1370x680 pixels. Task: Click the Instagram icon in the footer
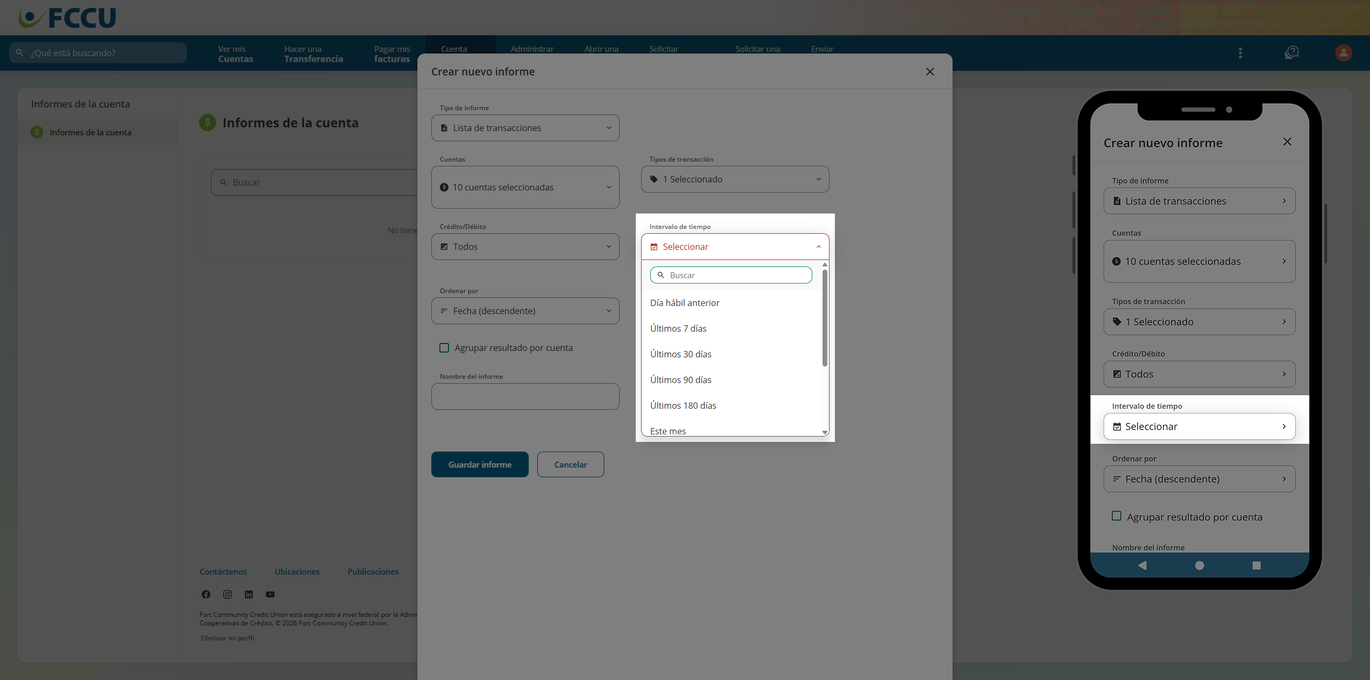[x=227, y=594]
